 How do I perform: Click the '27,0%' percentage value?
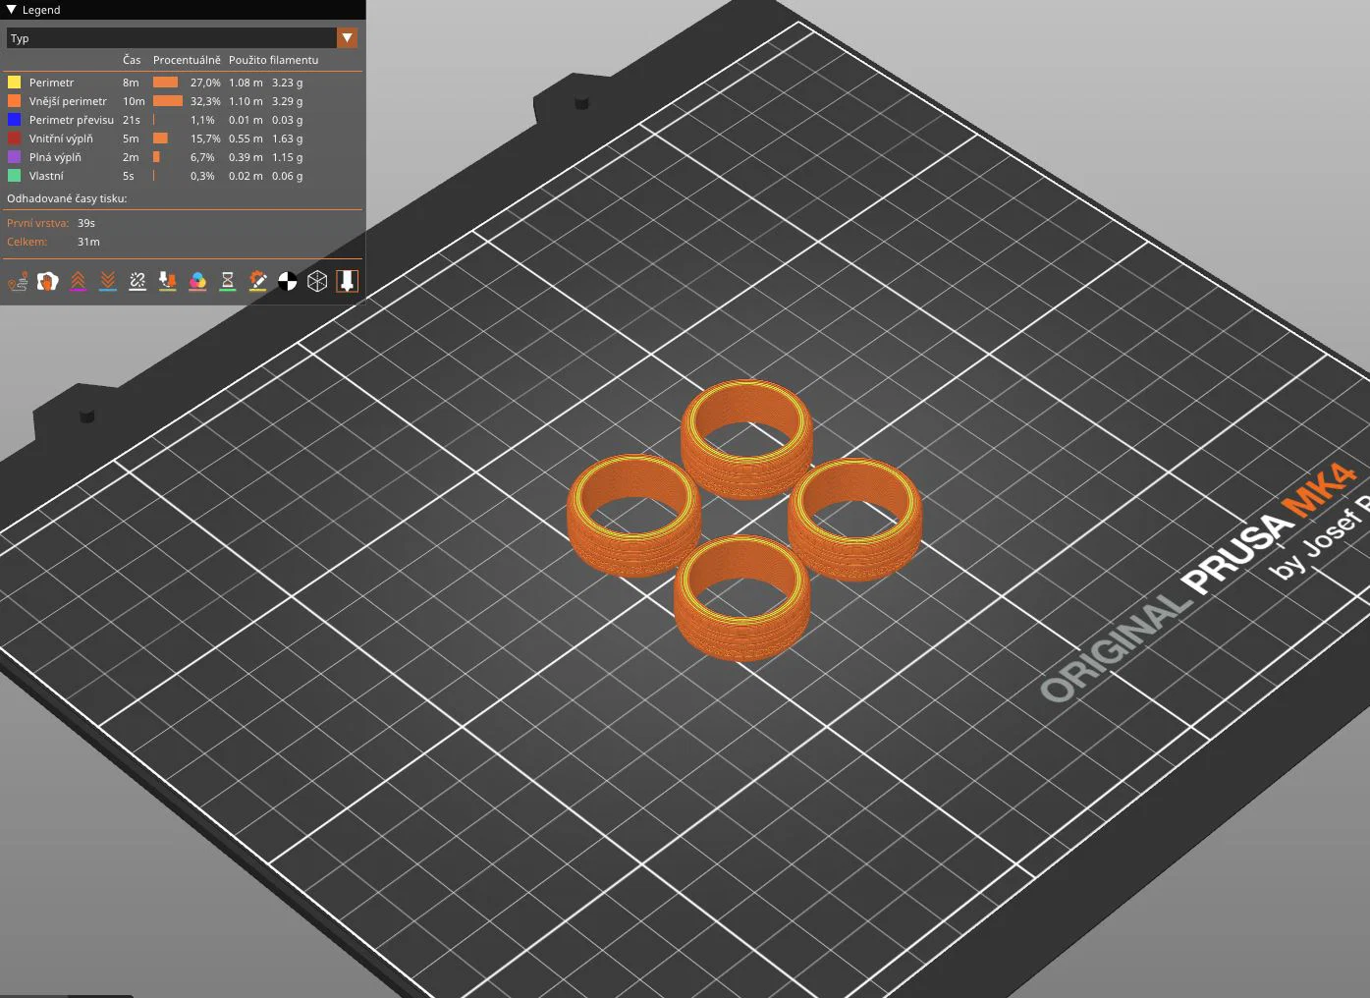[x=205, y=83]
